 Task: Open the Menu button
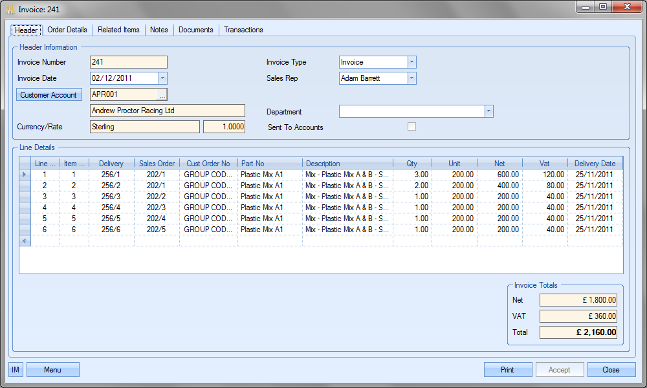click(x=52, y=370)
